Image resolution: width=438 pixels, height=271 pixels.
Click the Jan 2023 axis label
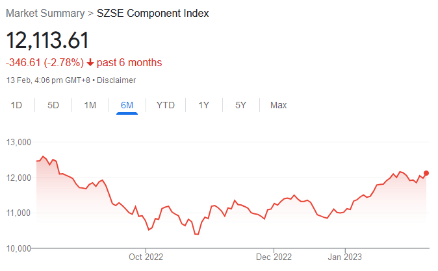tap(344, 257)
